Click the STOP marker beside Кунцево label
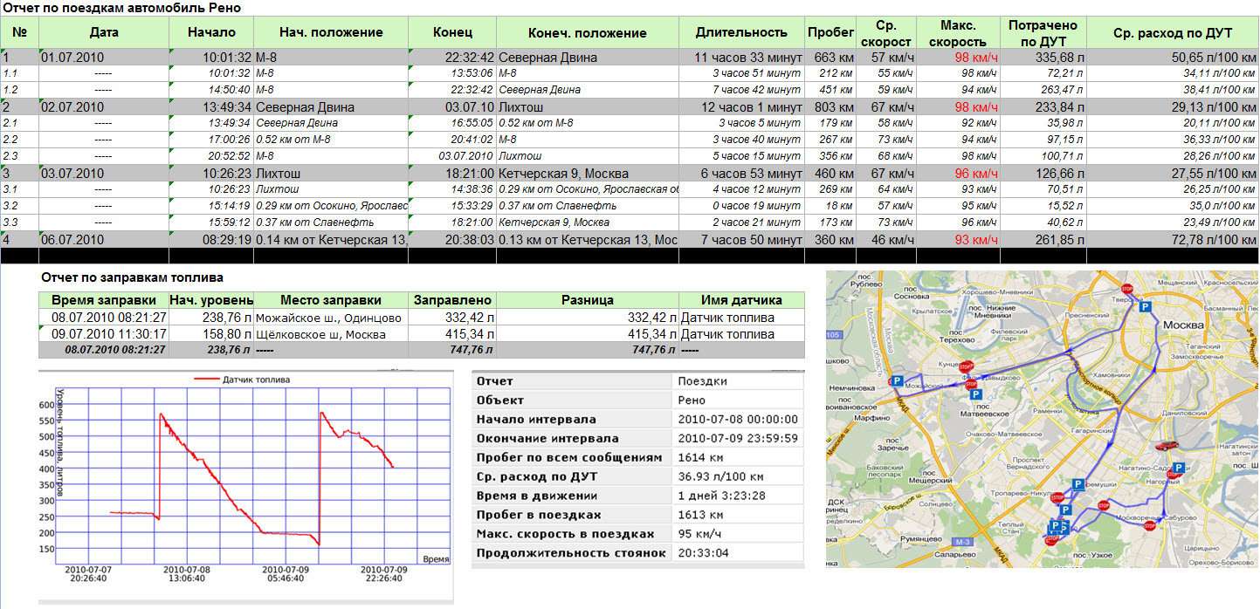 966,366
